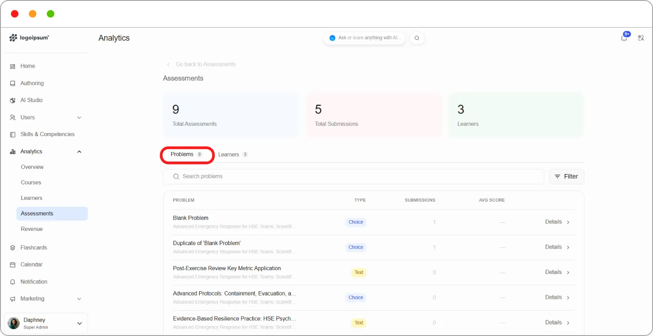Expand the Marketing submenu chevron
The height and width of the screenshot is (336, 653).
point(79,299)
